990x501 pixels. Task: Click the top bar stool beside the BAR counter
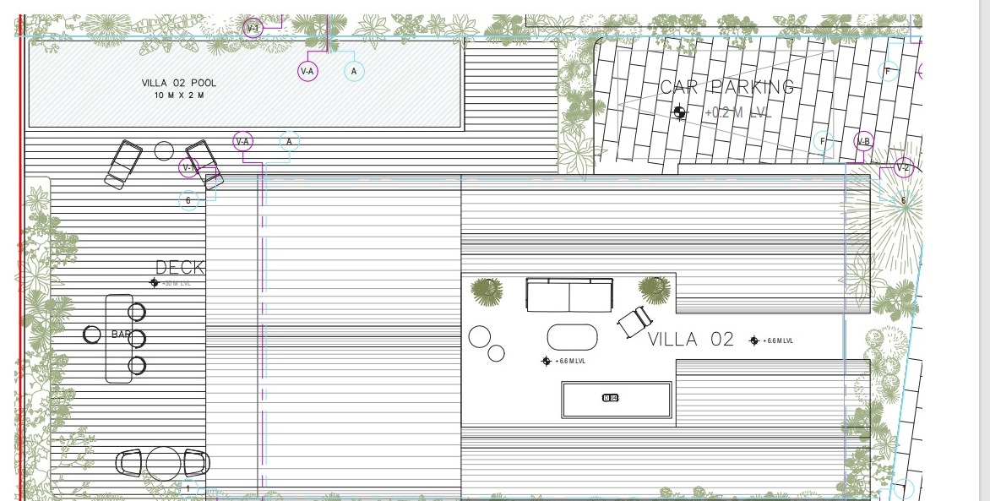[x=137, y=312]
